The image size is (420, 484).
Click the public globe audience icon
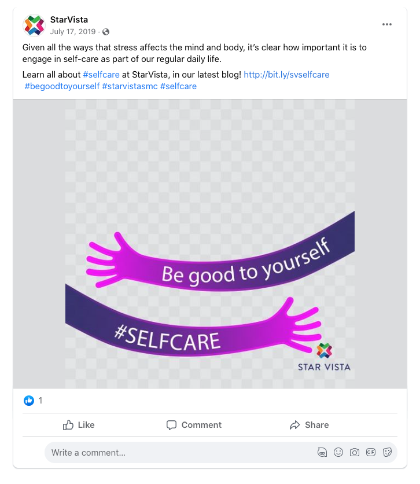tap(106, 32)
